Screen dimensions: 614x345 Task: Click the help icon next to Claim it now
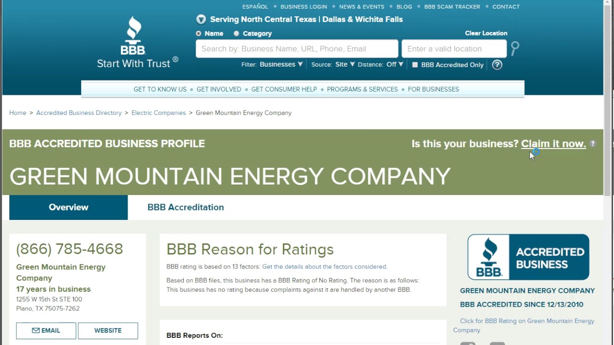(593, 144)
